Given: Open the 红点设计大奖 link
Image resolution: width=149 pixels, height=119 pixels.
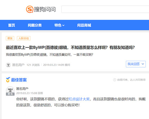Looking at the screenshot, I should pyautogui.click(x=79, y=99).
